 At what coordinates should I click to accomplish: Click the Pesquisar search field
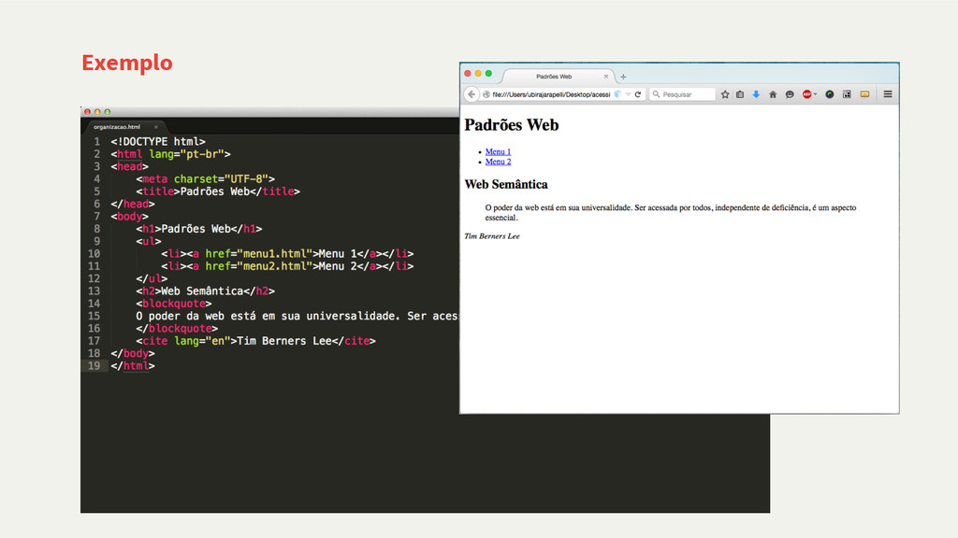click(682, 94)
